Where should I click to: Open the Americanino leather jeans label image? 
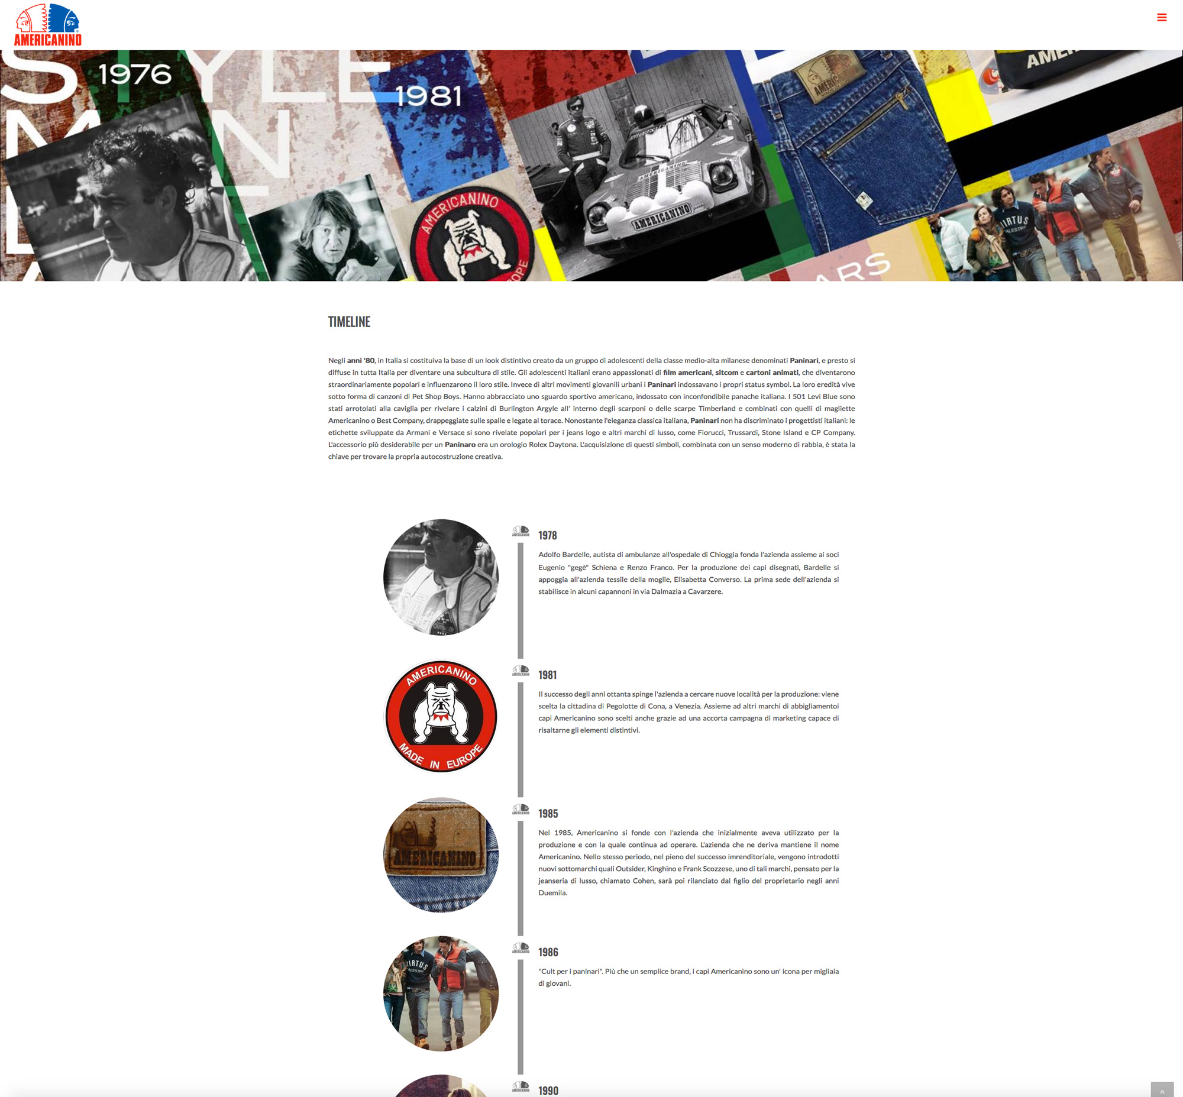[441, 855]
